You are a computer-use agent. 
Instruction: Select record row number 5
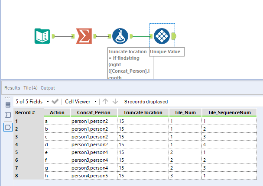click(x=29, y=152)
